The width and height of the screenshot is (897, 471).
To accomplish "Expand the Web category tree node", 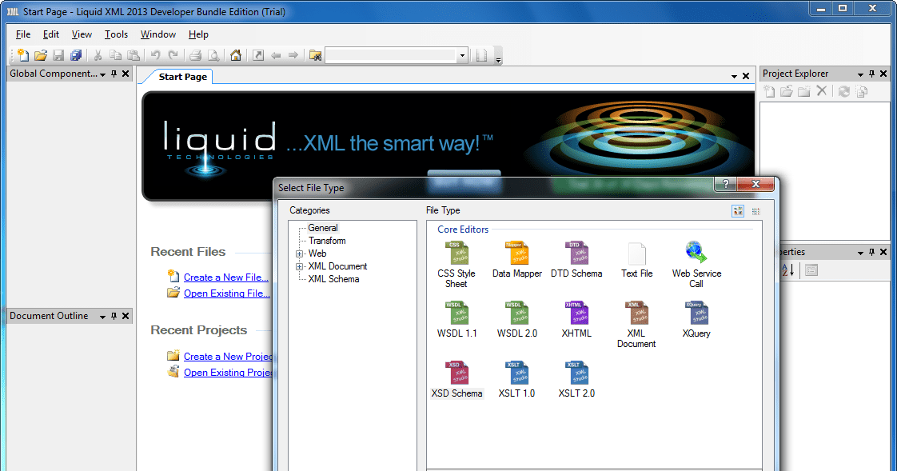I will (299, 253).
